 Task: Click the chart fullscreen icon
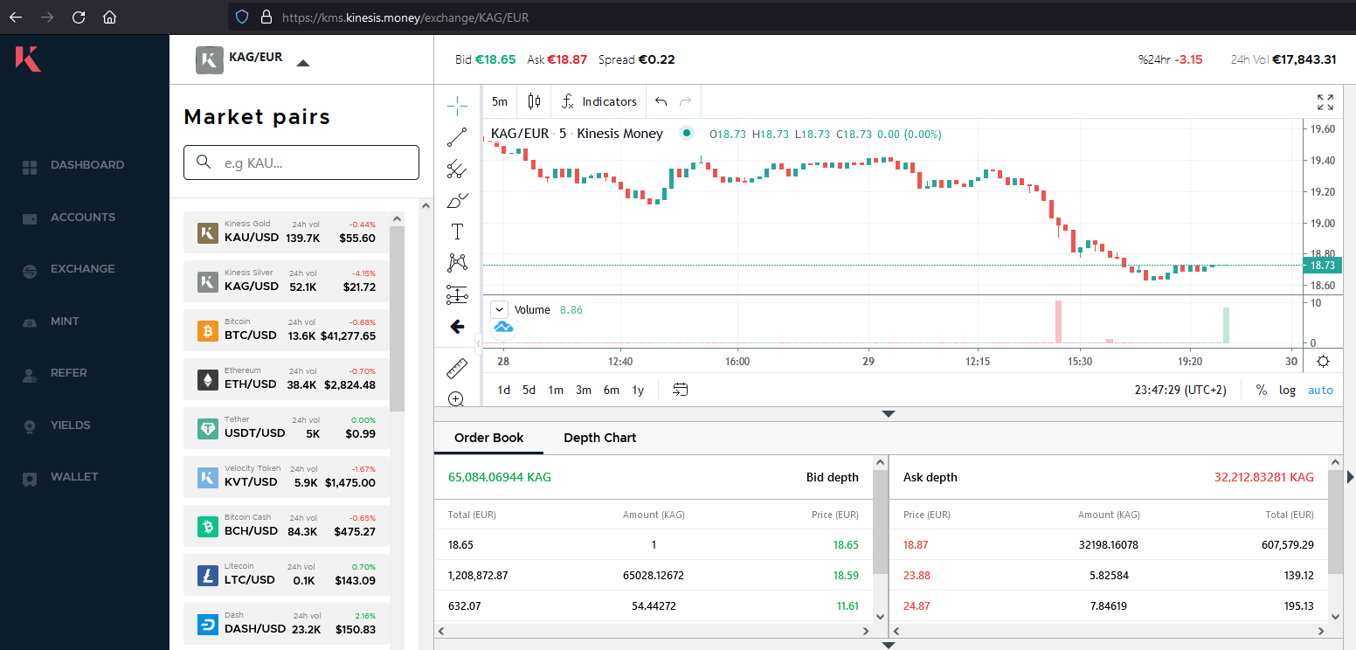tap(1325, 102)
